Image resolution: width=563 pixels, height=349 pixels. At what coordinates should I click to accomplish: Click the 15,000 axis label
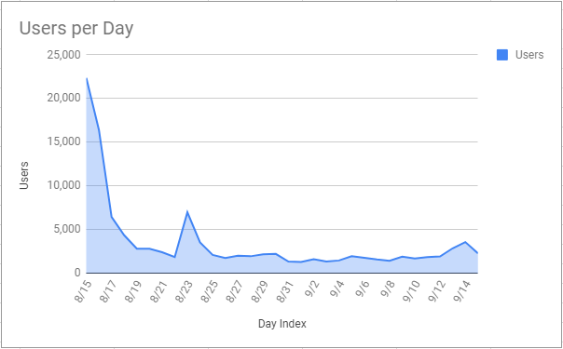(64, 141)
